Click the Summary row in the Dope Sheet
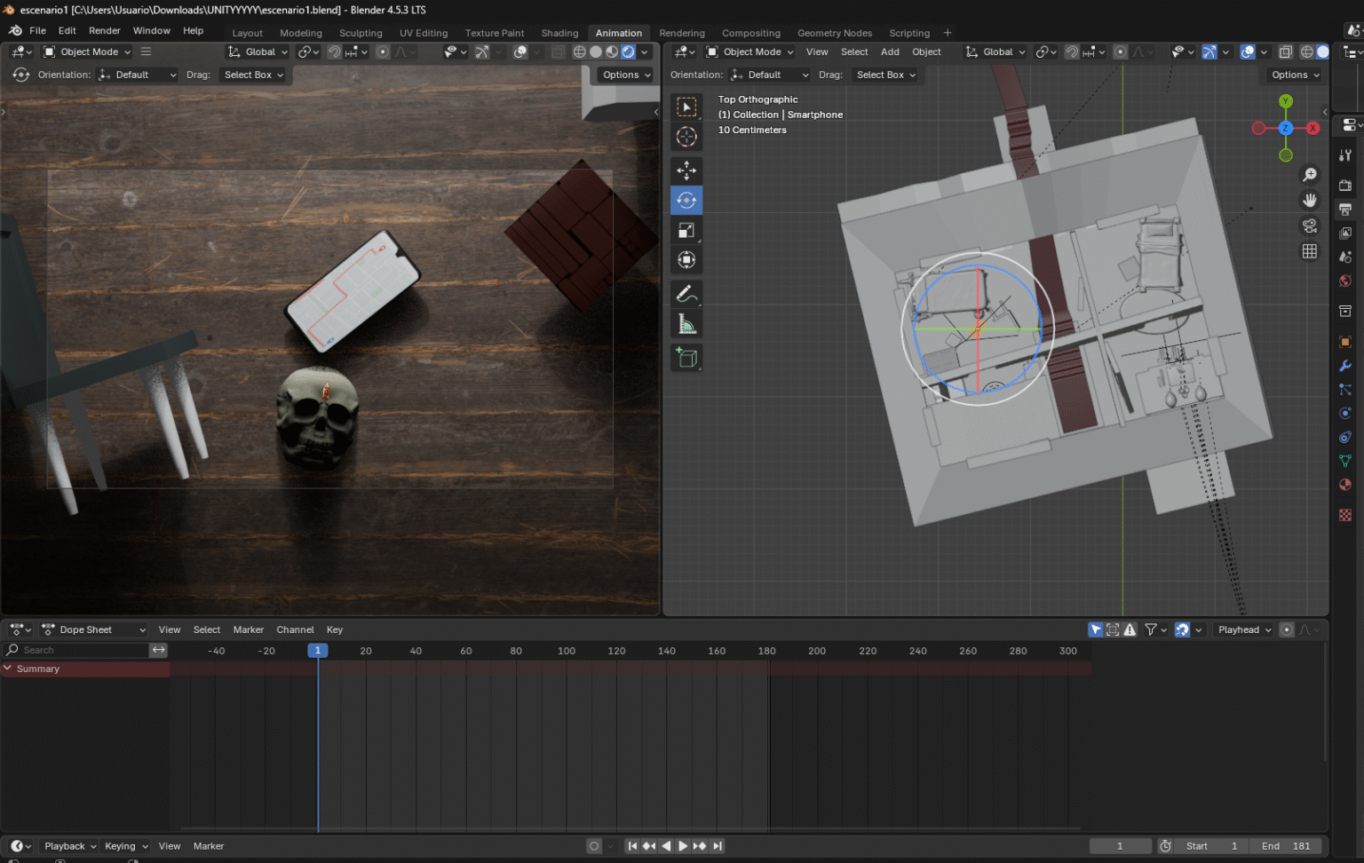The height and width of the screenshot is (863, 1364). (40, 669)
